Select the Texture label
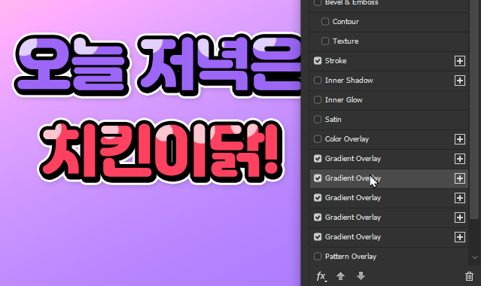 coord(346,41)
